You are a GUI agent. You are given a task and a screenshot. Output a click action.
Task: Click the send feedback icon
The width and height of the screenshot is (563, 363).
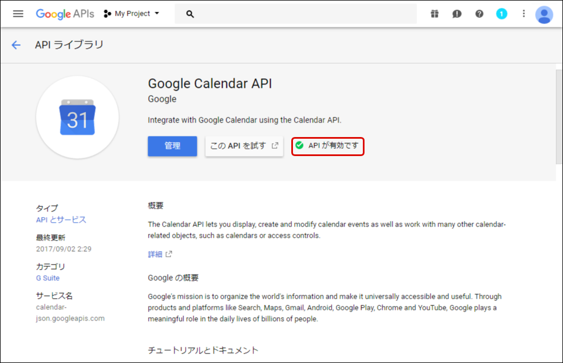(x=457, y=14)
